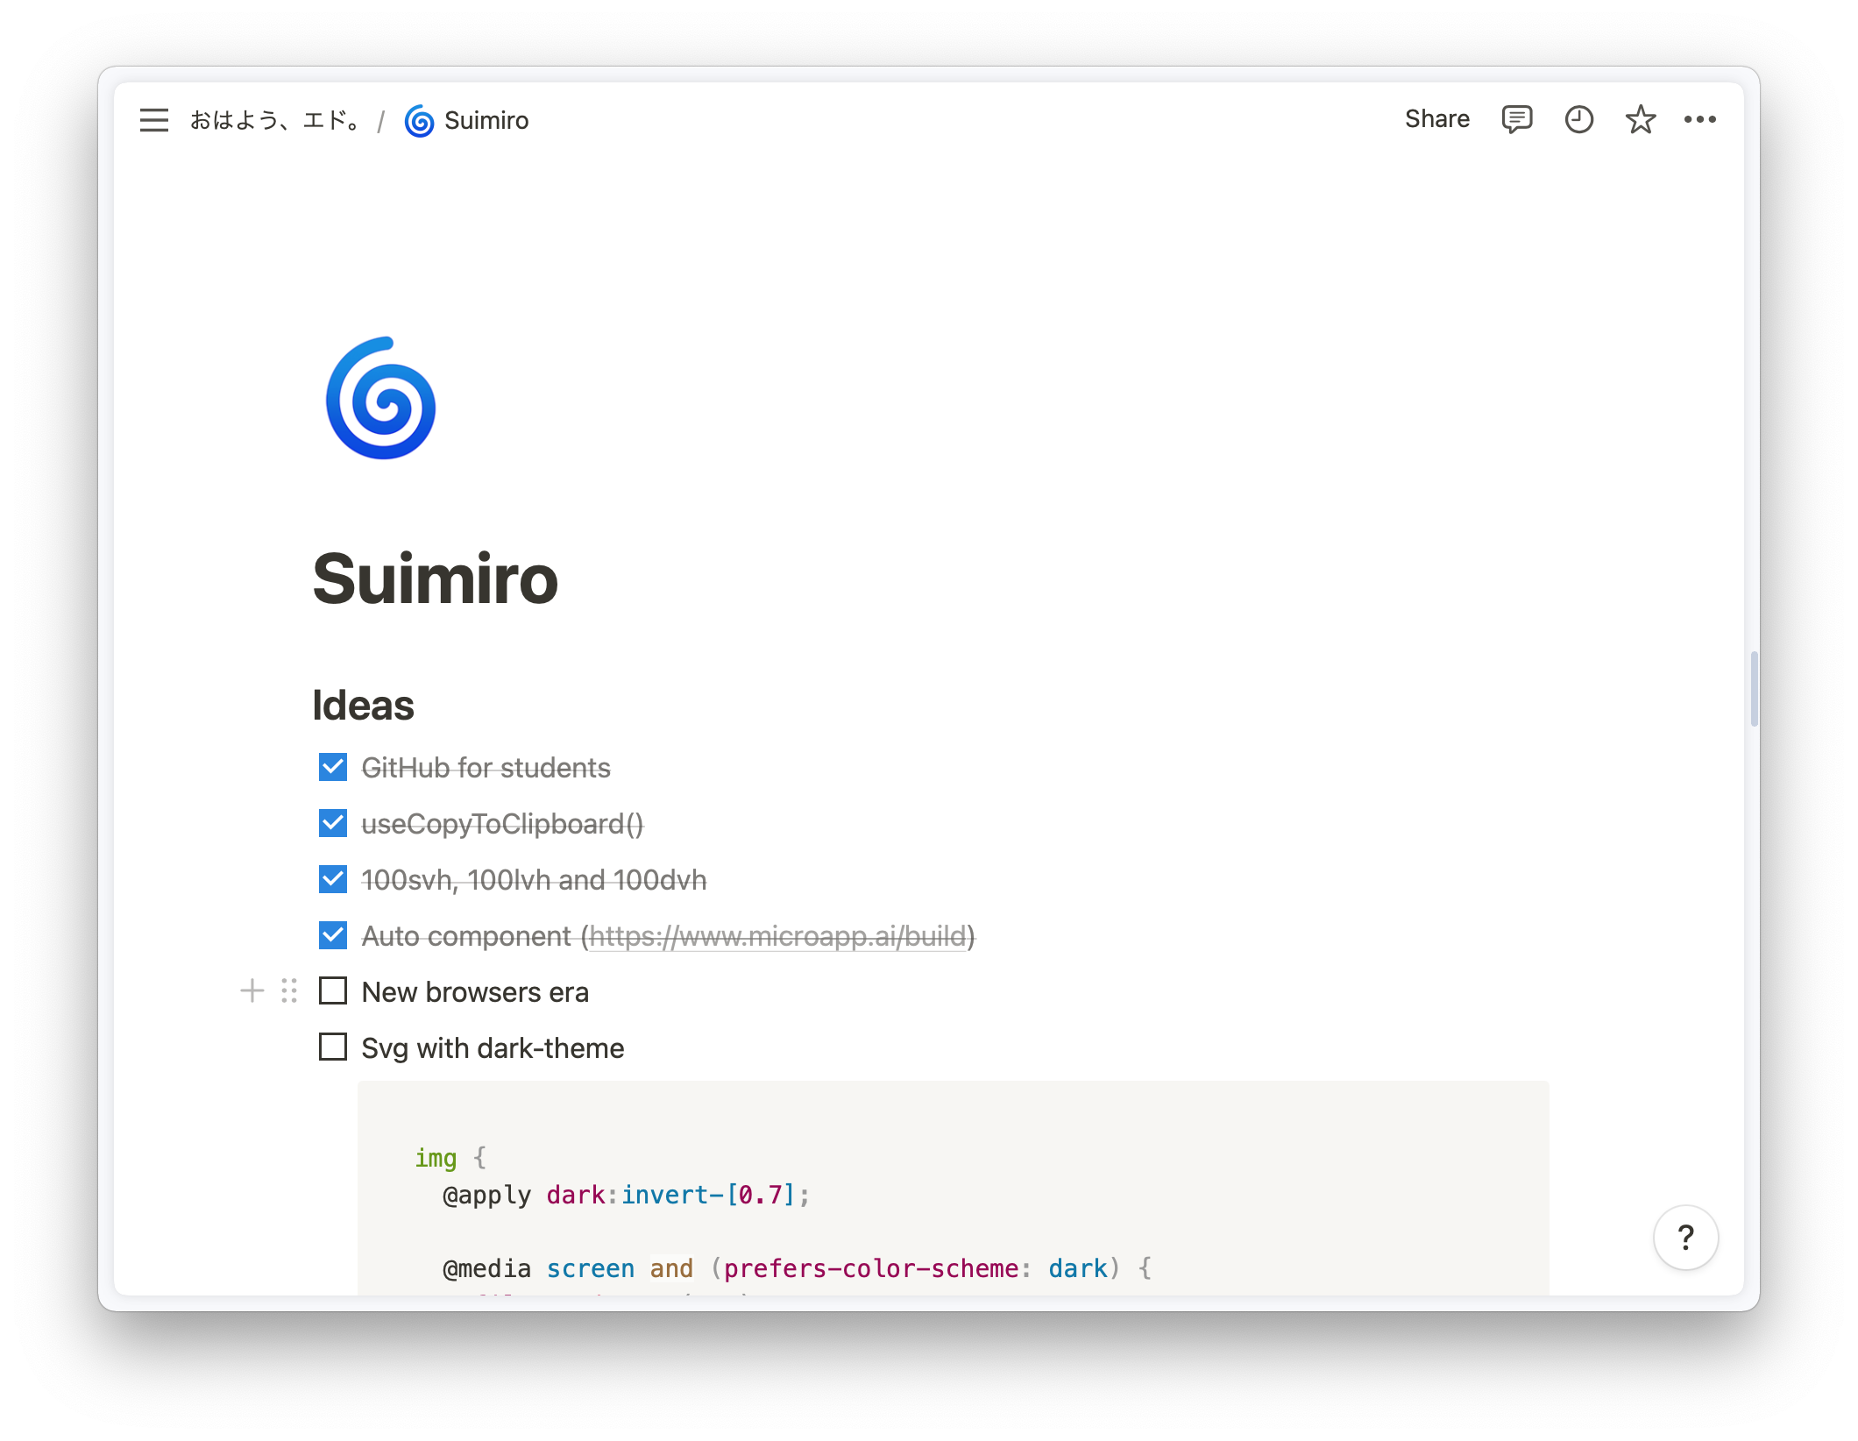Add a block with the plus icon
Screen dimensions: 1858x1441
(x=252, y=991)
